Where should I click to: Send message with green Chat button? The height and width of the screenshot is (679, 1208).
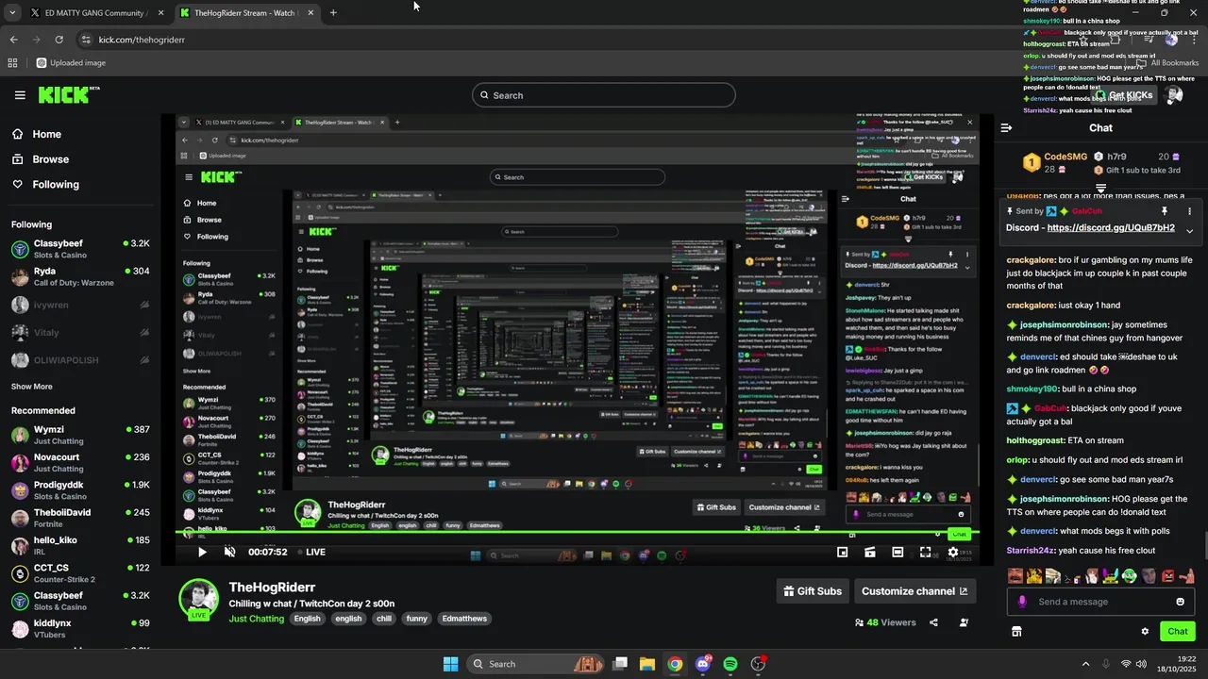[1178, 632]
